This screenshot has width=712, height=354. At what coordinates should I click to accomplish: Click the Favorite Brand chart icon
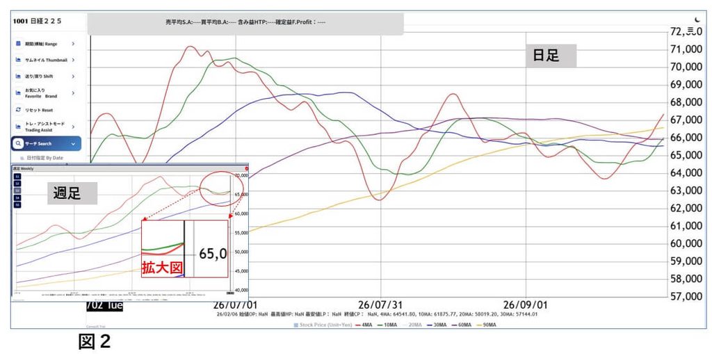[x=19, y=92]
